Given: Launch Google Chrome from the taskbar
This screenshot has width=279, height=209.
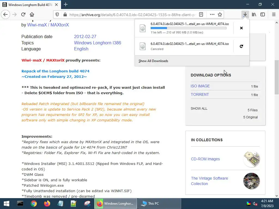Looking at the screenshot, I should pyautogui.click(x=34, y=204).
